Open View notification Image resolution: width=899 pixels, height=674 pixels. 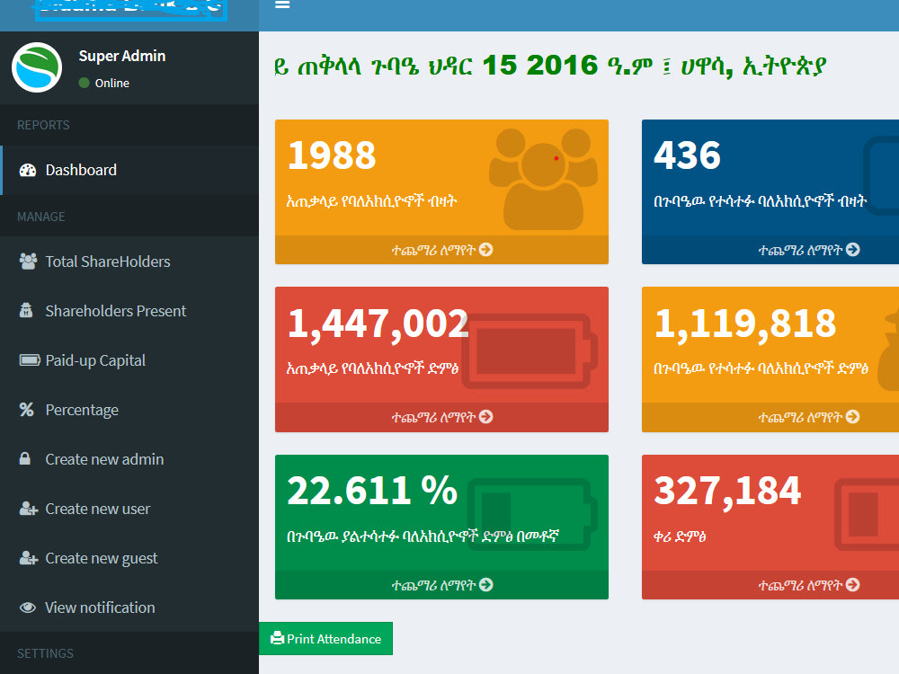click(x=129, y=607)
